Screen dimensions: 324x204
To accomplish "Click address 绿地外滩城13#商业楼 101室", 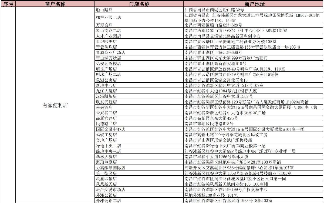I will (211, 195).
